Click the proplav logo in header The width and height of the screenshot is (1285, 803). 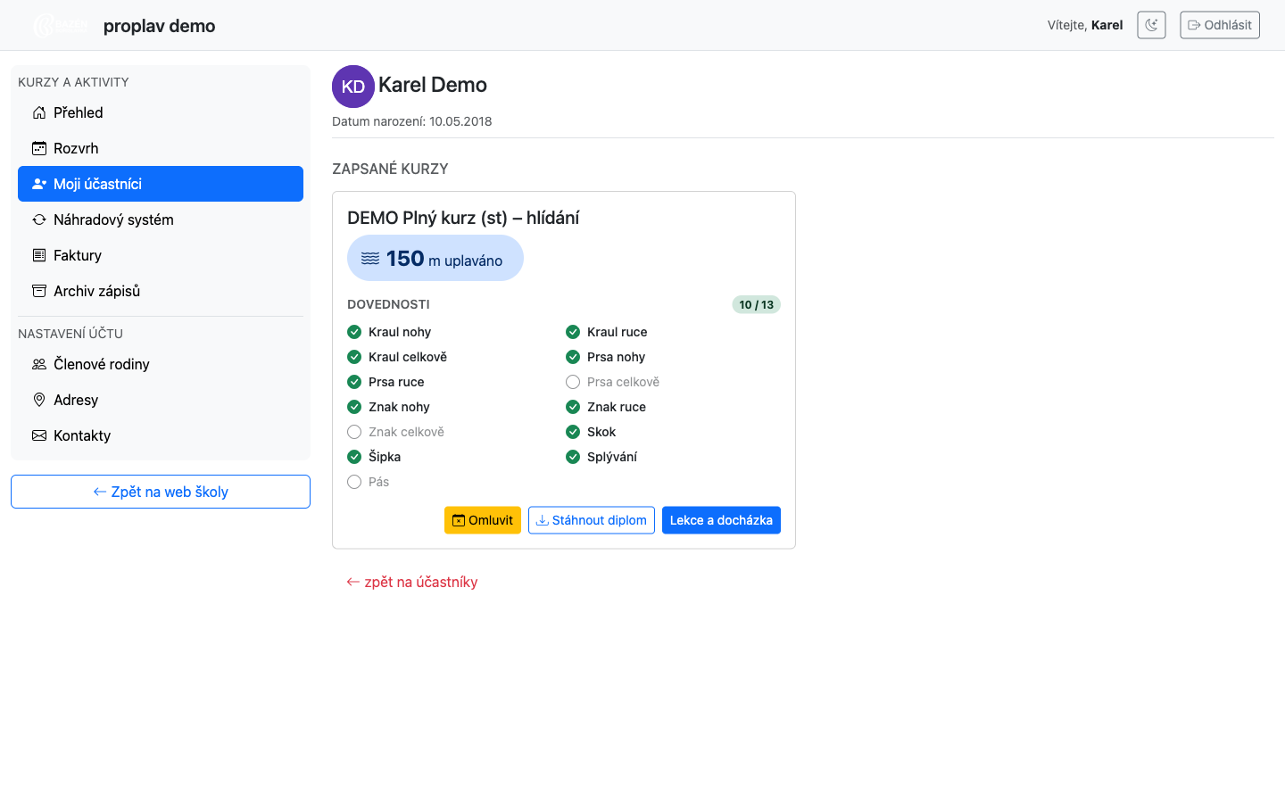(61, 25)
